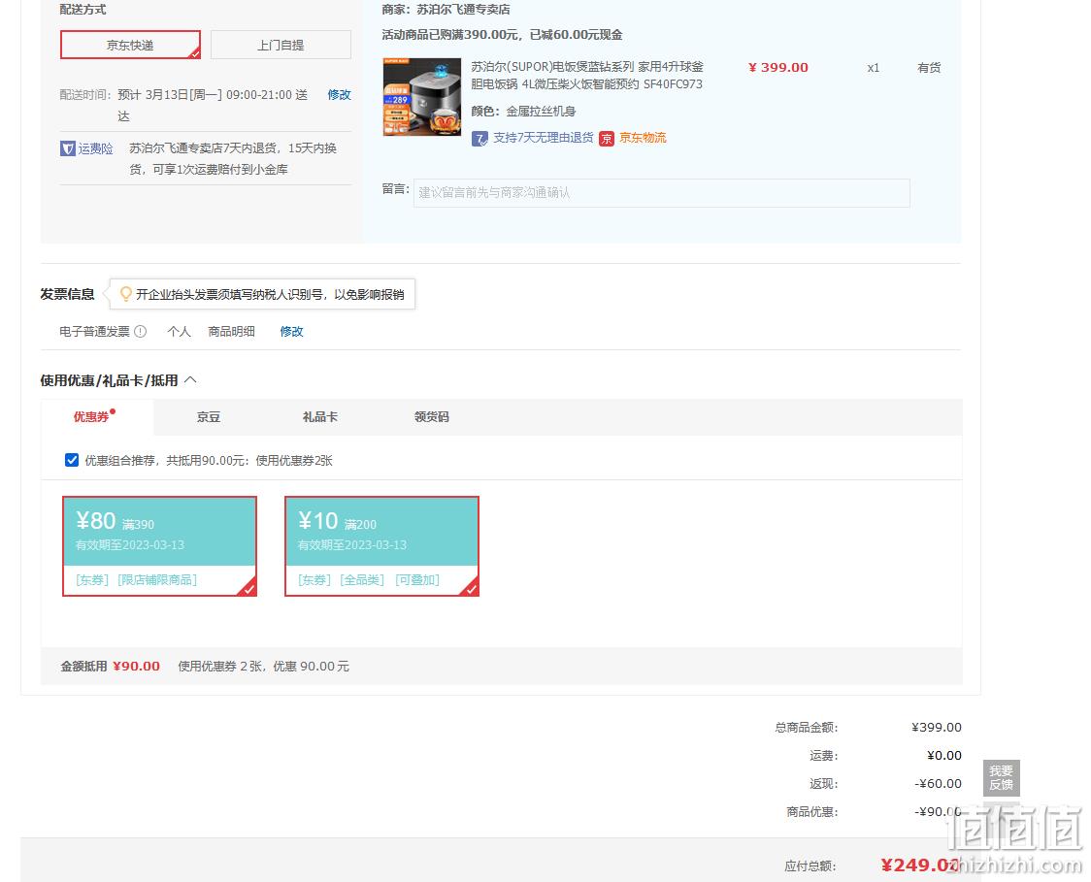Click the 我要反馈 feedback button
The width and height of the screenshot is (1091, 882).
coord(1002,777)
